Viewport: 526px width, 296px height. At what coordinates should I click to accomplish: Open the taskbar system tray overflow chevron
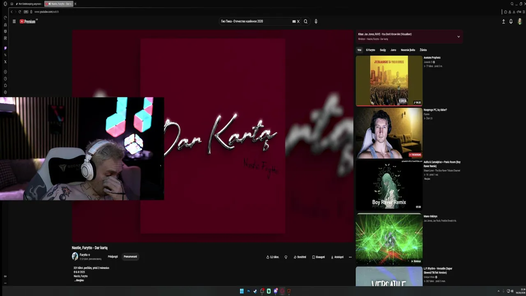pyautogui.click(x=498, y=291)
